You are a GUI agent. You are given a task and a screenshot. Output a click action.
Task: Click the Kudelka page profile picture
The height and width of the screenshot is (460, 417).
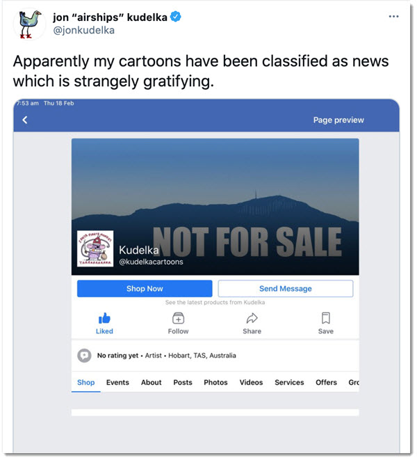(x=95, y=248)
